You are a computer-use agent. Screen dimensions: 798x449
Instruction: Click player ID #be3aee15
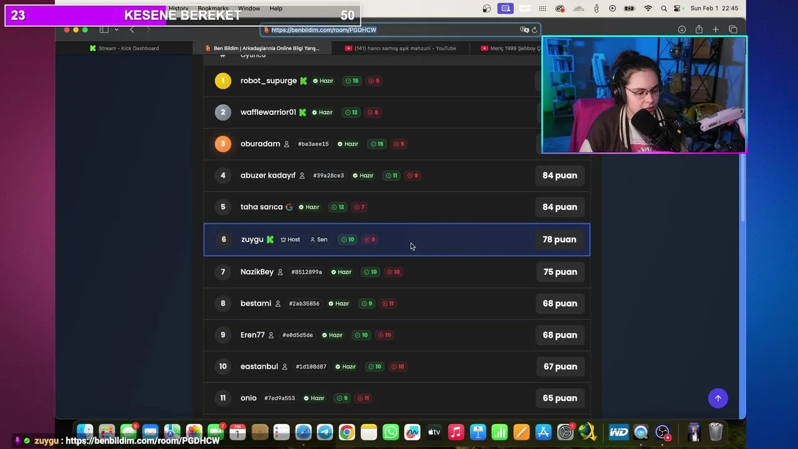313,144
